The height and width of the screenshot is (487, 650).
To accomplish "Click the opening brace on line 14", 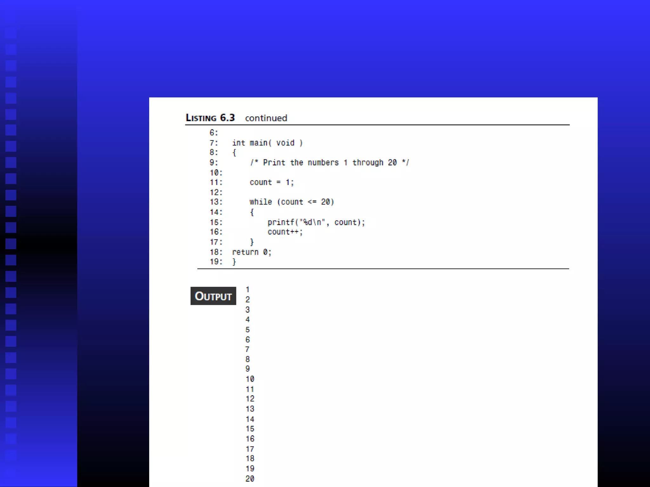I will (252, 212).
